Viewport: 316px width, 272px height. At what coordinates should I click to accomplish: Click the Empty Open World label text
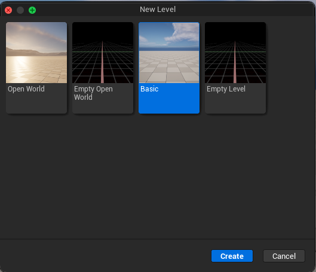point(93,93)
